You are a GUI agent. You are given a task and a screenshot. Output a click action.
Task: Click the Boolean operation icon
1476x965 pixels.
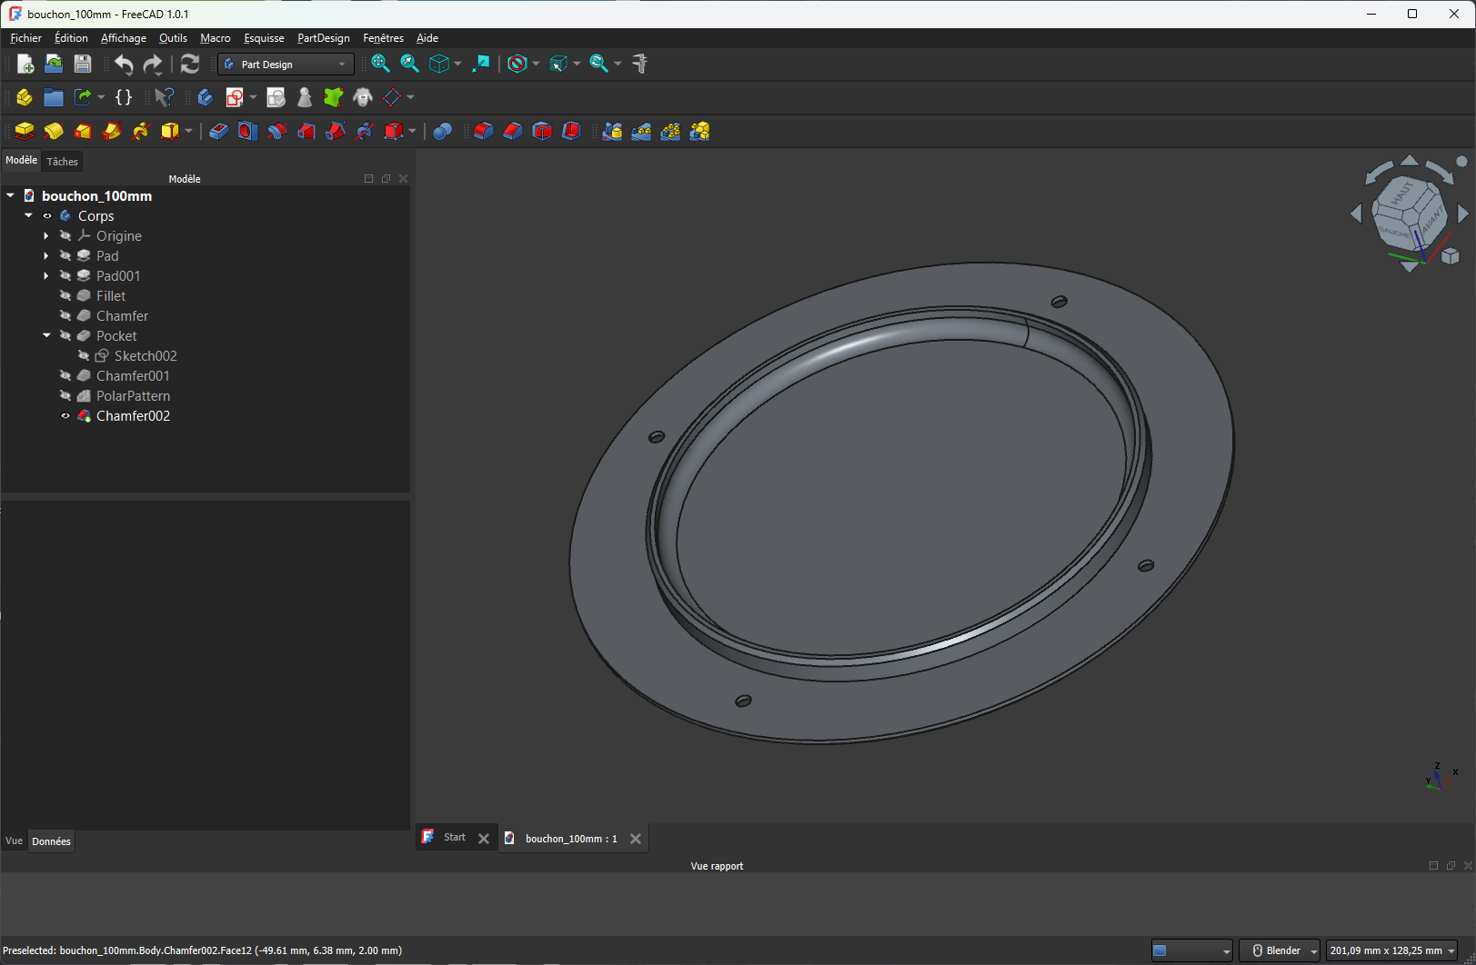click(x=443, y=132)
